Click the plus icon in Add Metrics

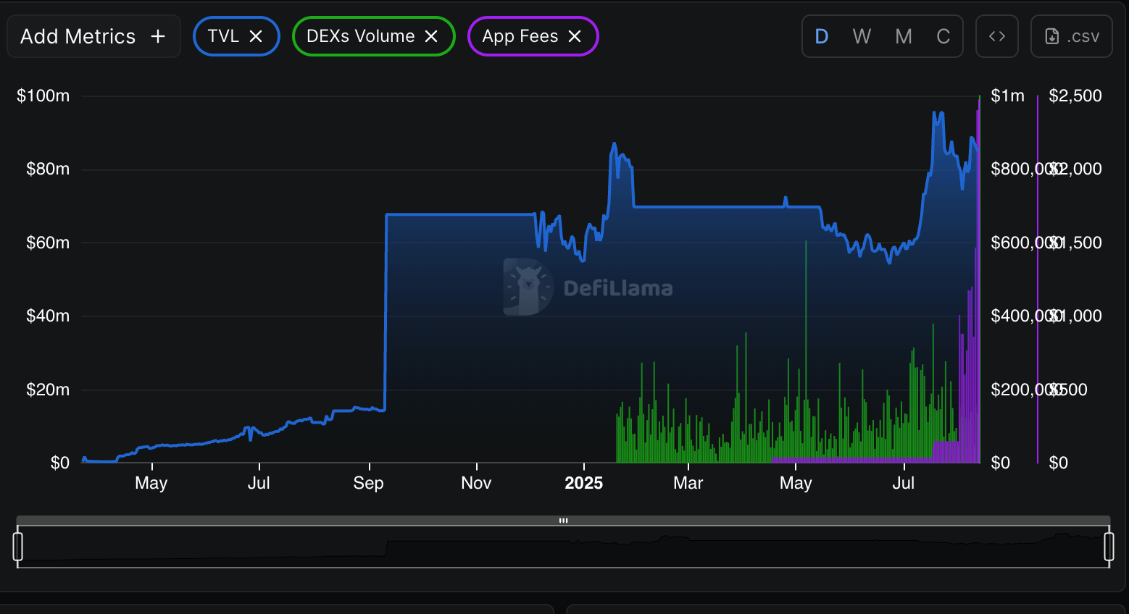pyautogui.click(x=158, y=36)
